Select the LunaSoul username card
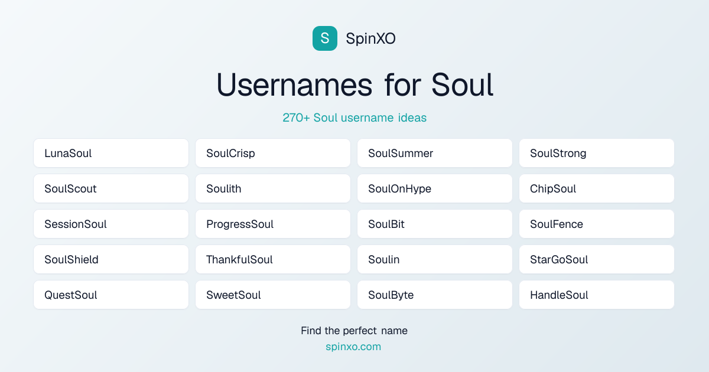The height and width of the screenshot is (372, 709). pyautogui.click(x=111, y=153)
